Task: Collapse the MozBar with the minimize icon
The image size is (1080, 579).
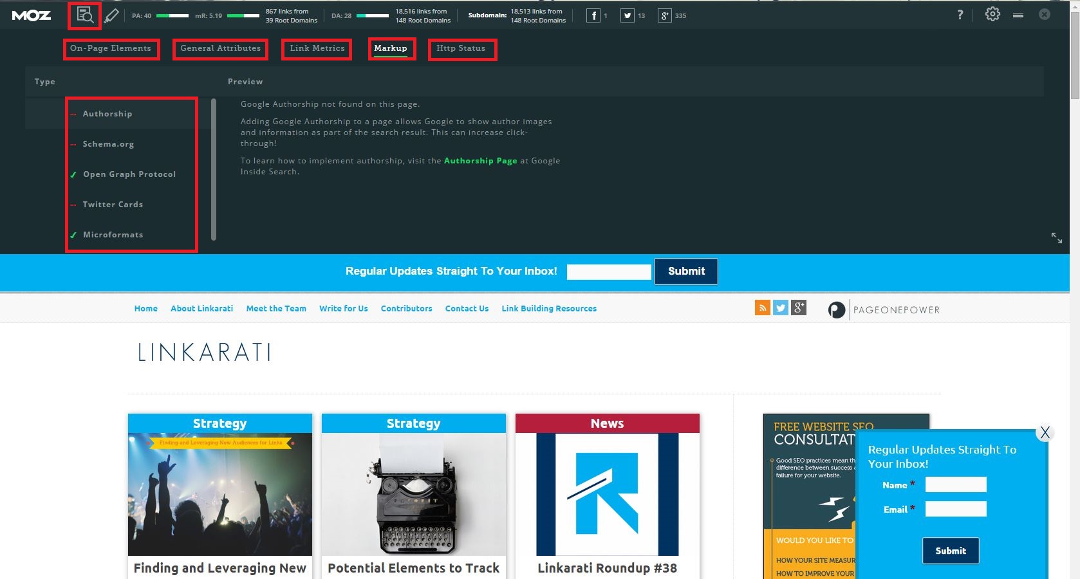Action: [1018, 14]
